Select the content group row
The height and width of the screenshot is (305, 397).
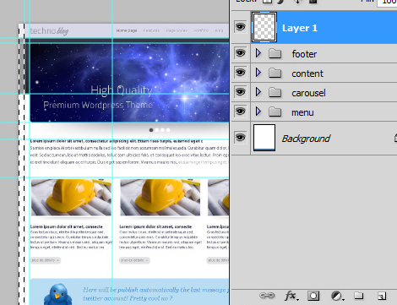click(x=324, y=73)
